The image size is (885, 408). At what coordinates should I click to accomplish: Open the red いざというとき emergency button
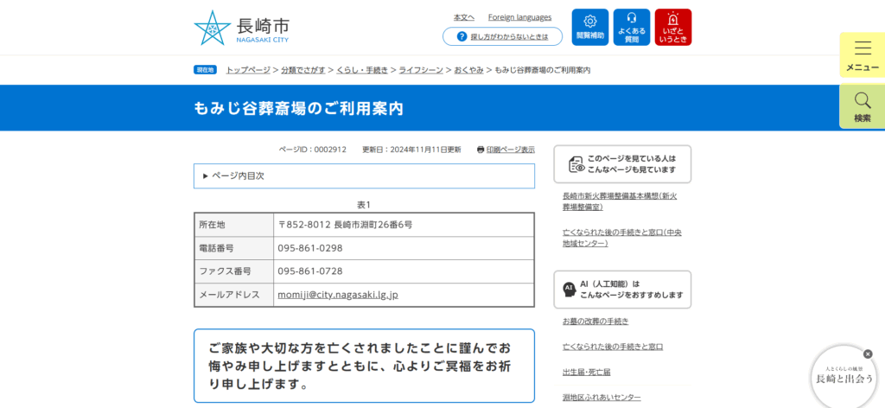tap(672, 27)
